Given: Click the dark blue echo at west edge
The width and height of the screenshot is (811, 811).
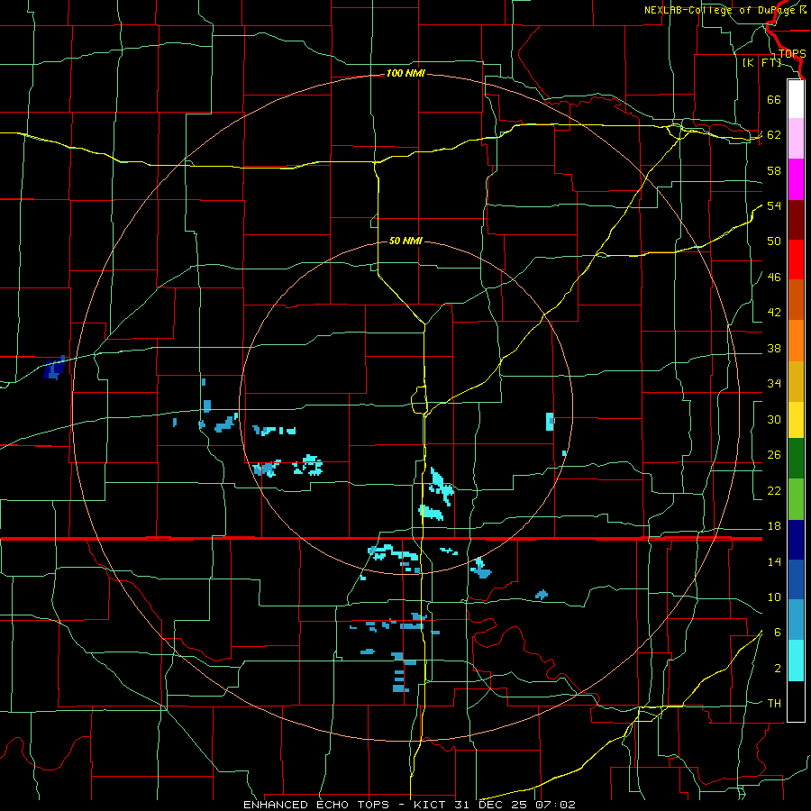Looking at the screenshot, I should 54,368.
